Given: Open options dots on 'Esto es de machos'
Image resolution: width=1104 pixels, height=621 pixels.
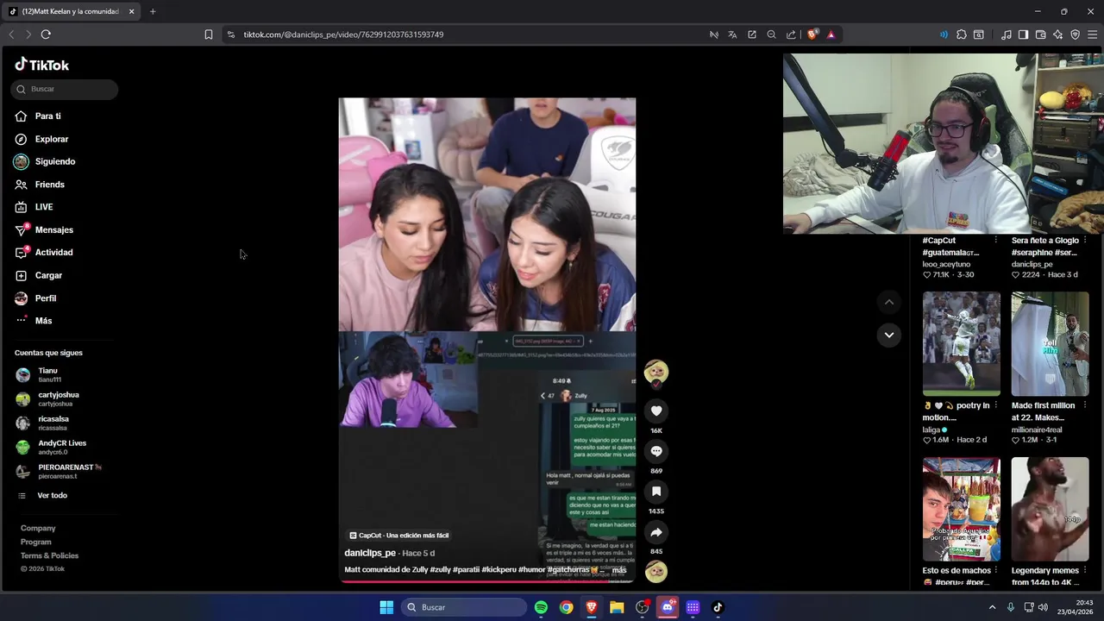Looking at the screenshot, I should click(x=995, y=570).
